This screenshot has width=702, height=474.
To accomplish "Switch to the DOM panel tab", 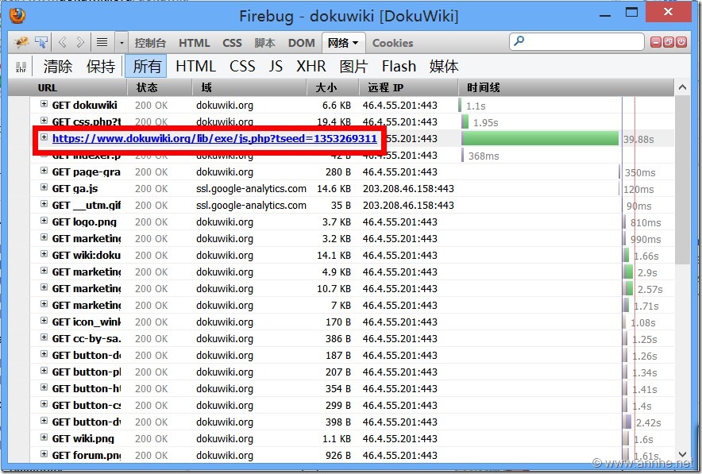I will tap(301, 43).
